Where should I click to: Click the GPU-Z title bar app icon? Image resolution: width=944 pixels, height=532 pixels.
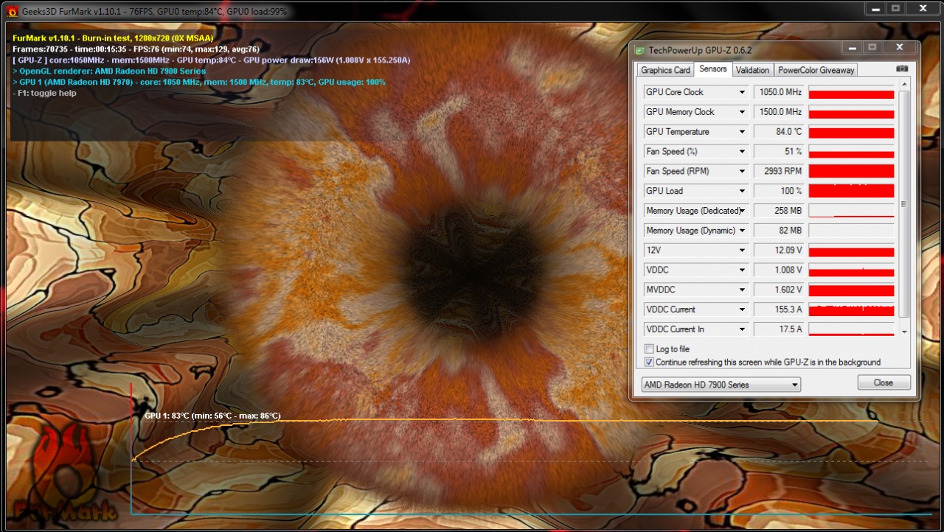(x=640, y=50)
